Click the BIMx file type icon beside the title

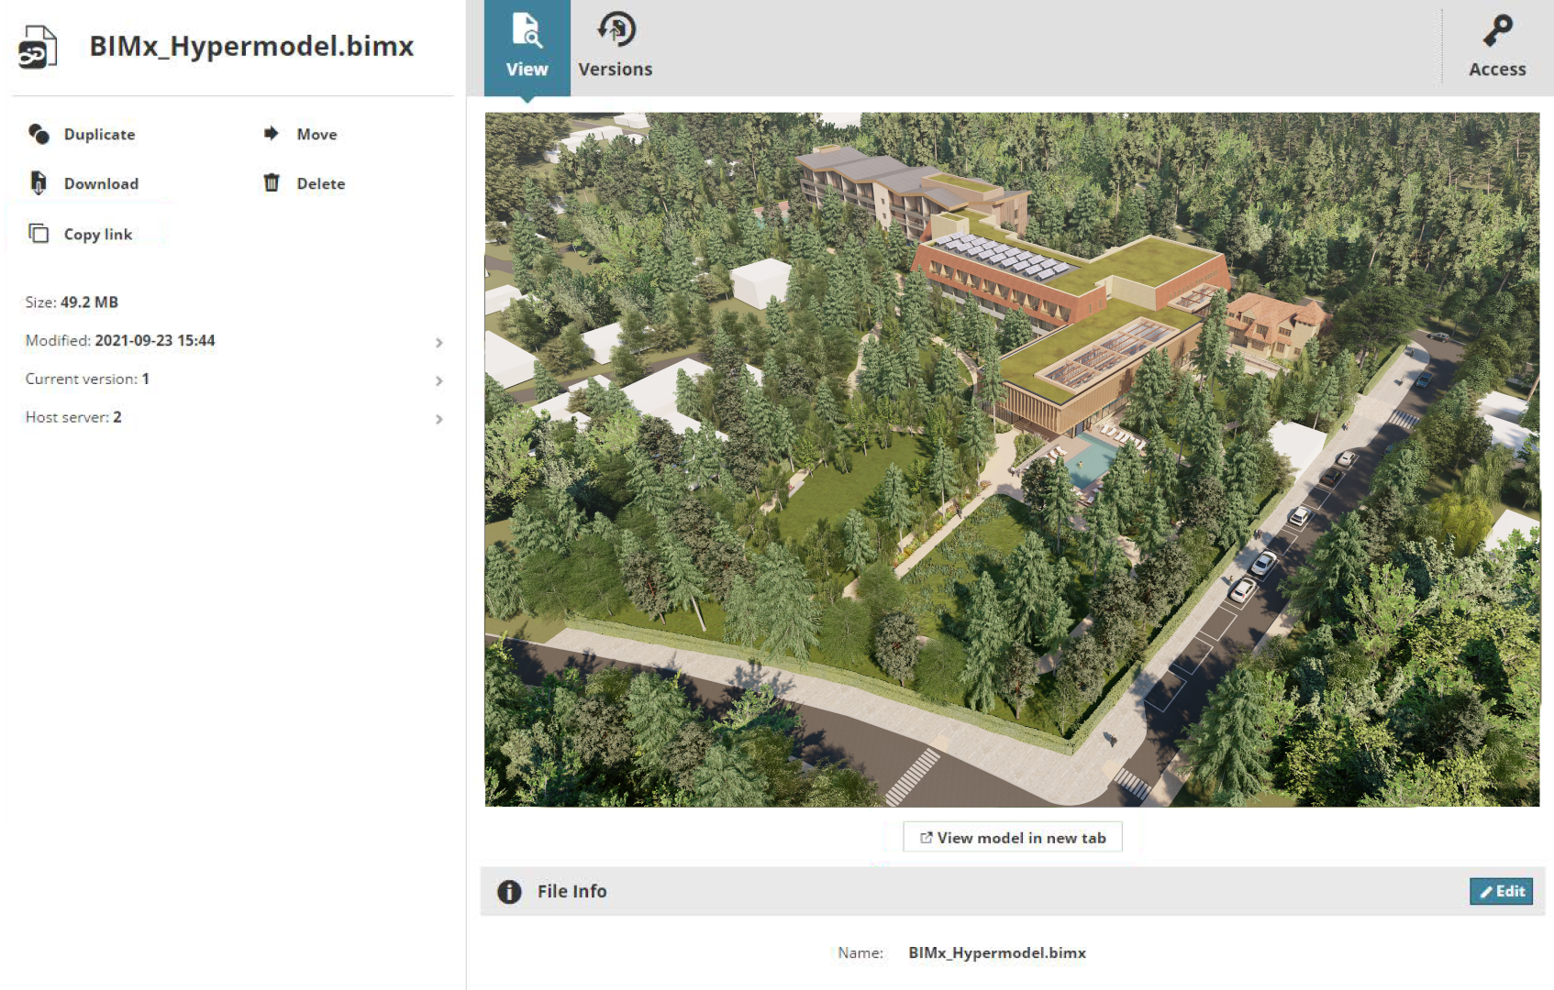(37, 47)
